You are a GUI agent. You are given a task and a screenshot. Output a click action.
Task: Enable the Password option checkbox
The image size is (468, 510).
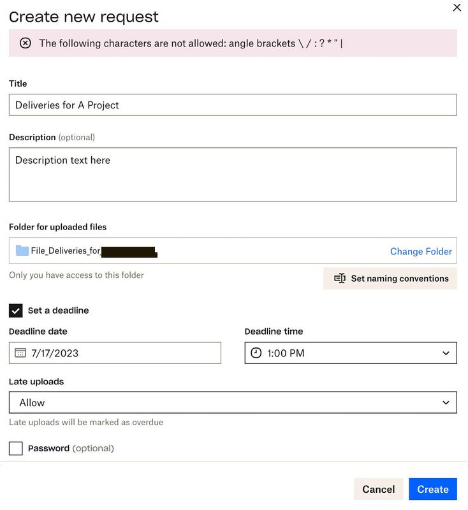coord(15,448)
